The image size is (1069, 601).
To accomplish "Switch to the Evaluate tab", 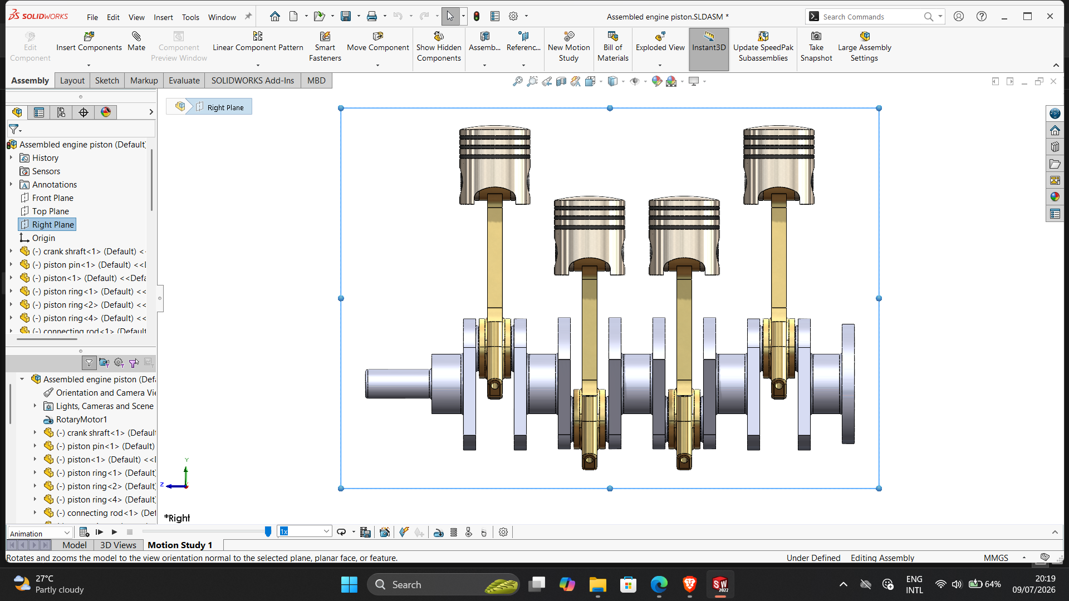I will click(184, 81).
